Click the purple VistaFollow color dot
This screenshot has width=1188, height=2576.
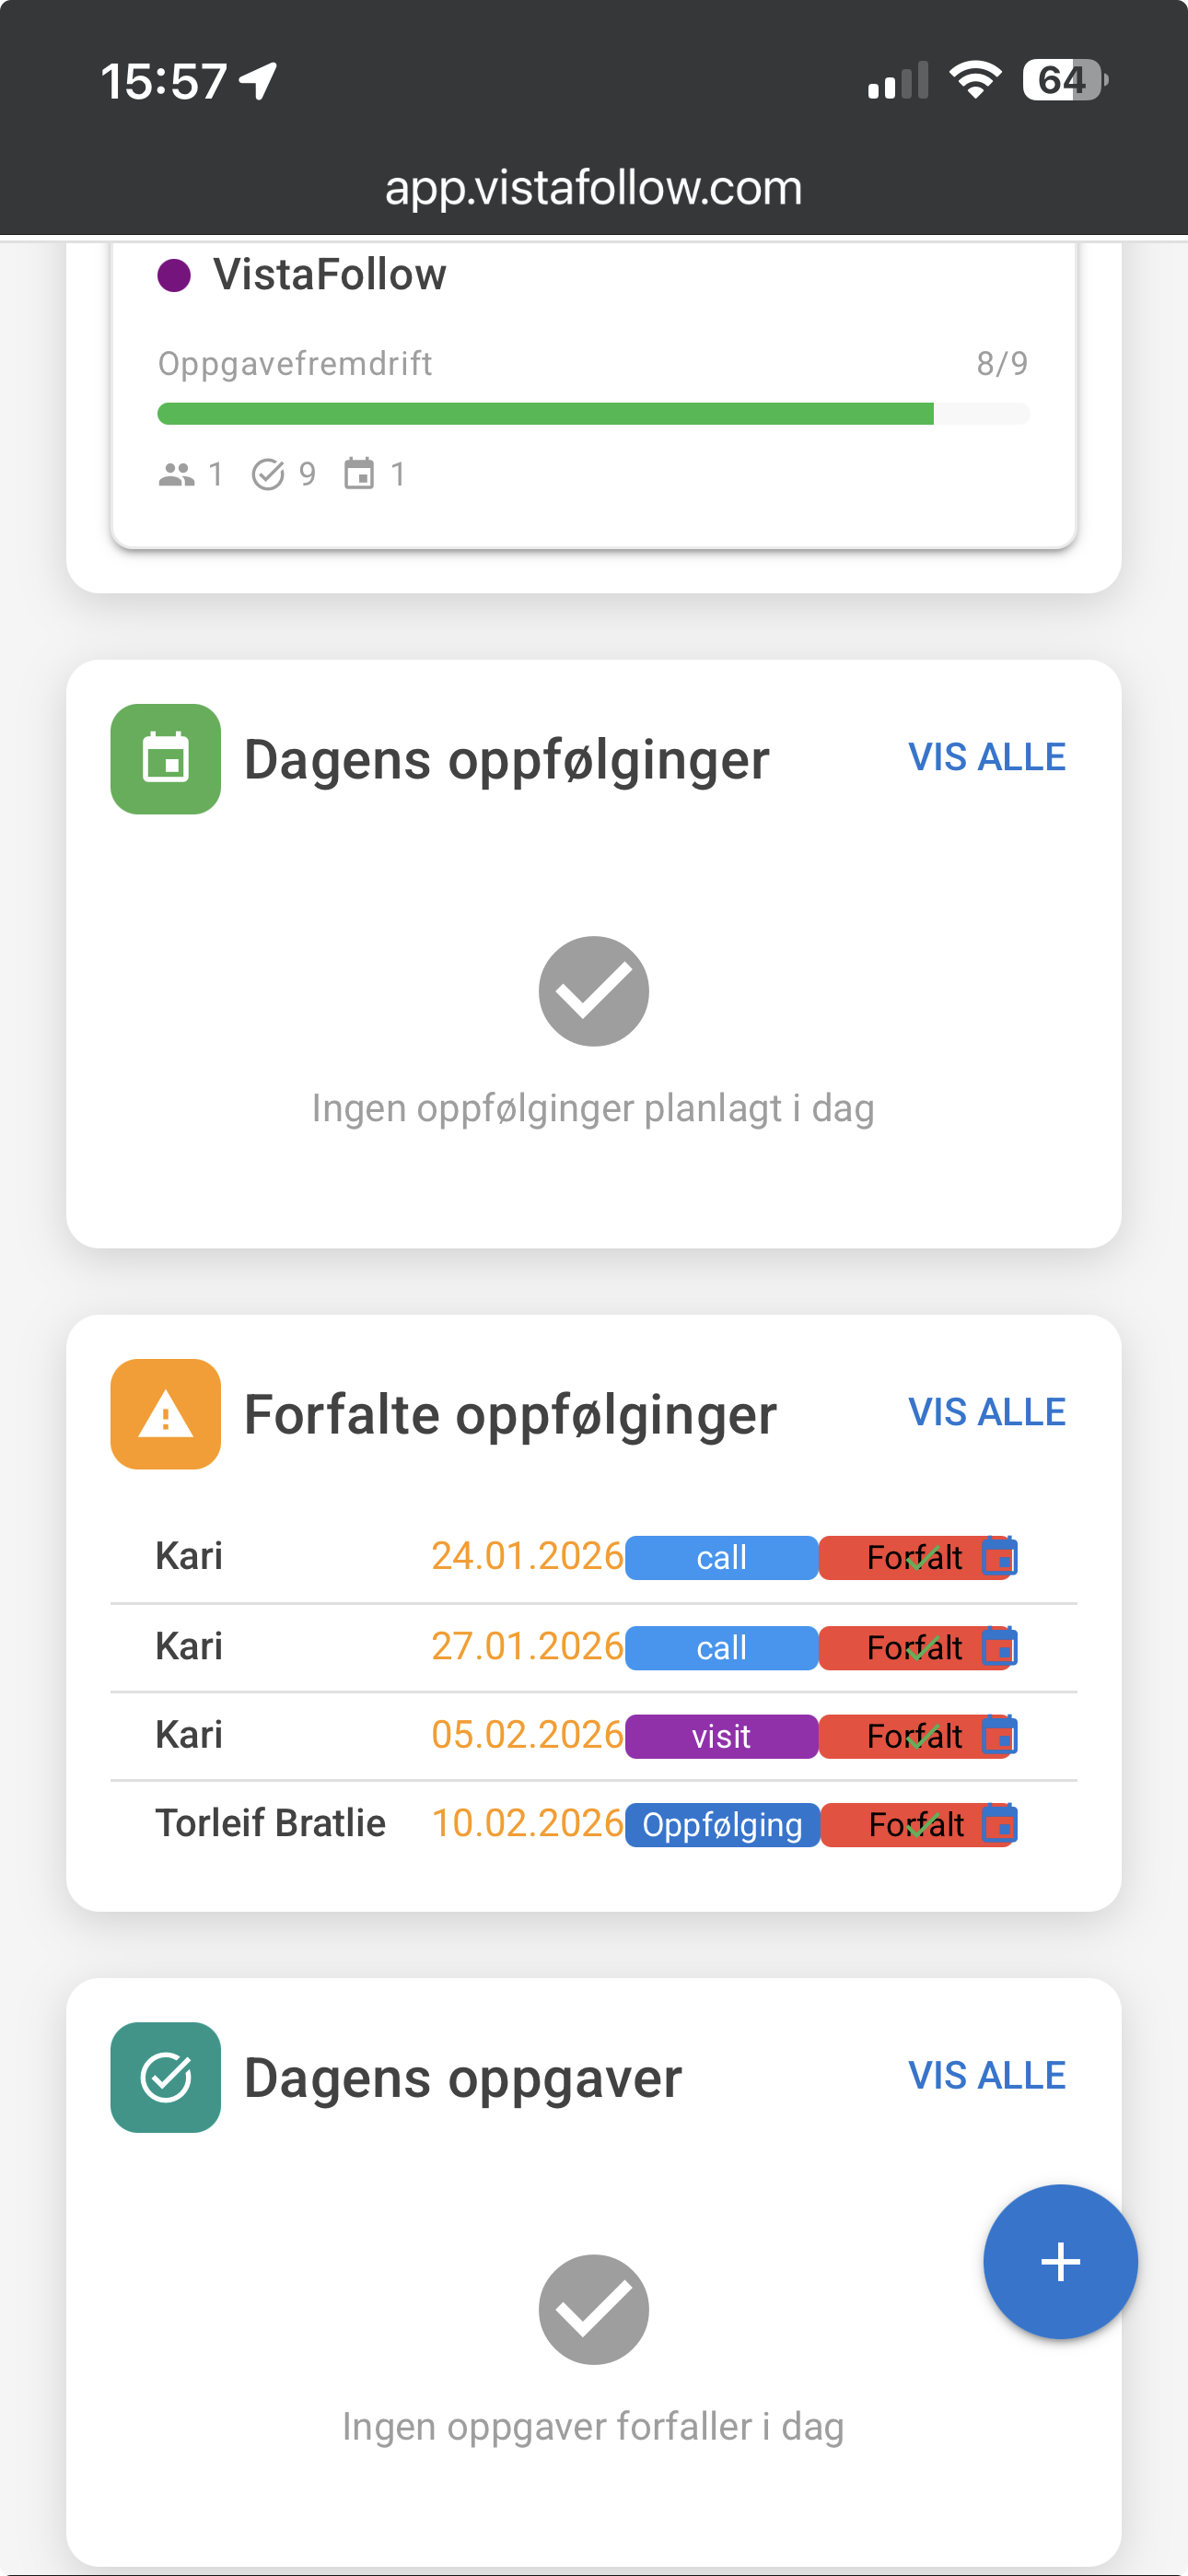coord(174,275)
